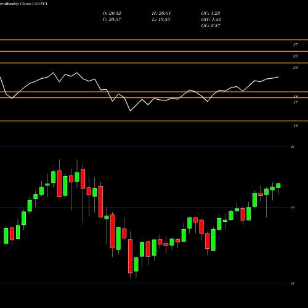The height and width of the screenshot is (308, 308).
Task: Click the 'OH: 1.43' reading
Action: [x=211, y=20]
